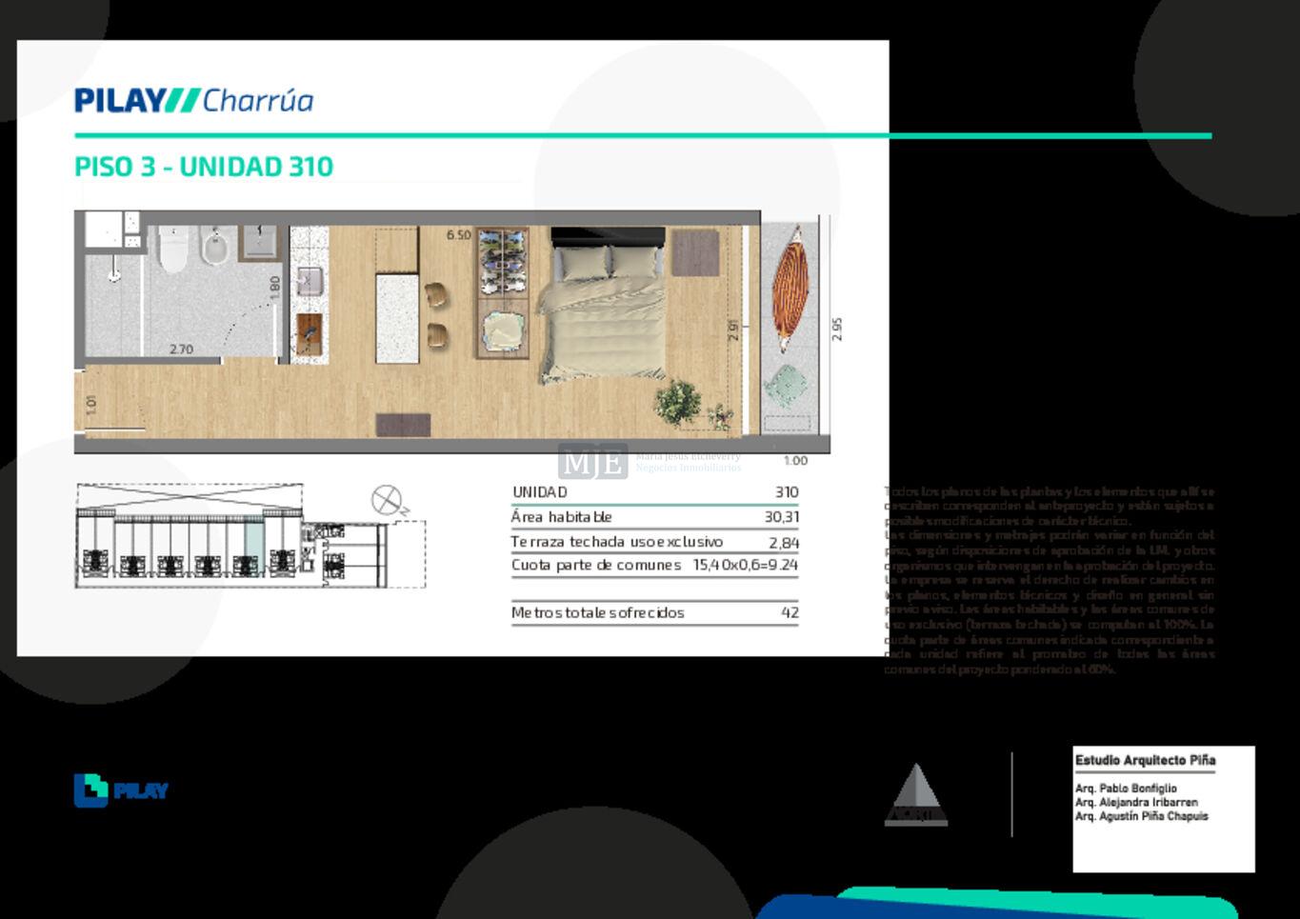Click the "1.80" bathroom dimension label

[x=275, y=286]
